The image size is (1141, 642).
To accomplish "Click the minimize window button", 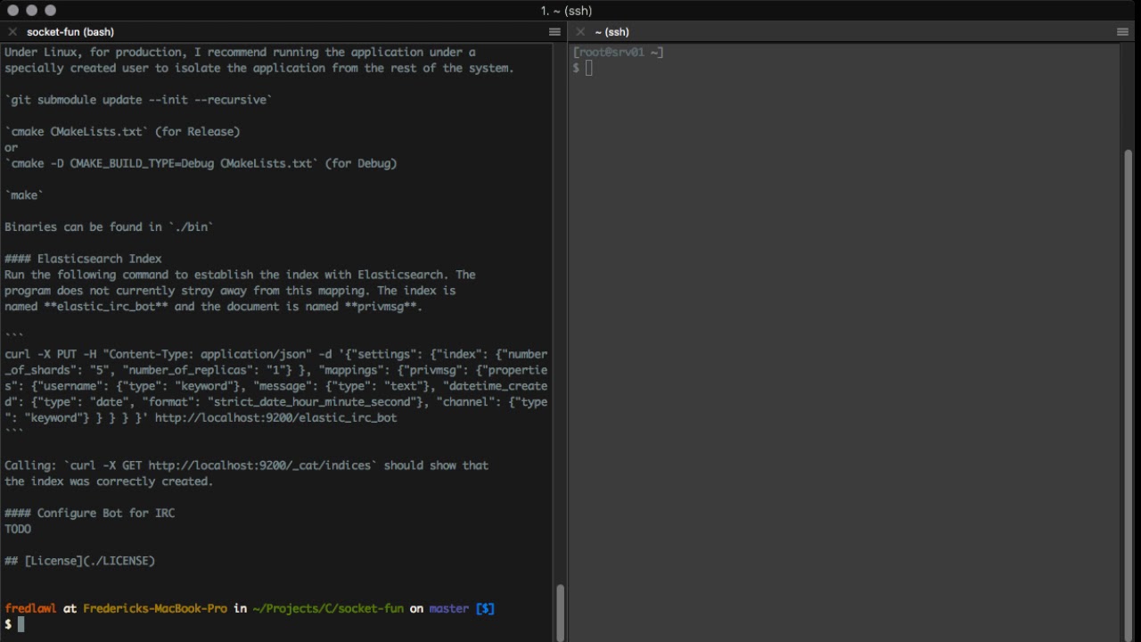I will pyautogui.click(x=31, y=11).
